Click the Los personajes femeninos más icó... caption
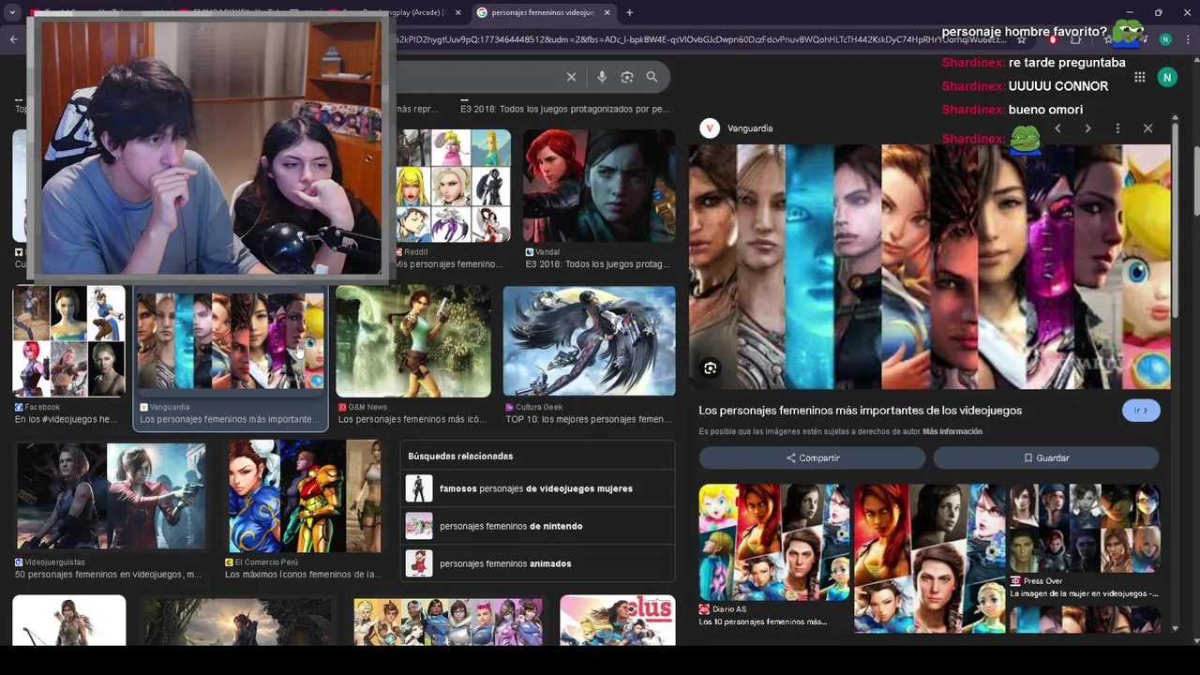This screenshot has height=675, width=1200. click(x=413, y=419)
